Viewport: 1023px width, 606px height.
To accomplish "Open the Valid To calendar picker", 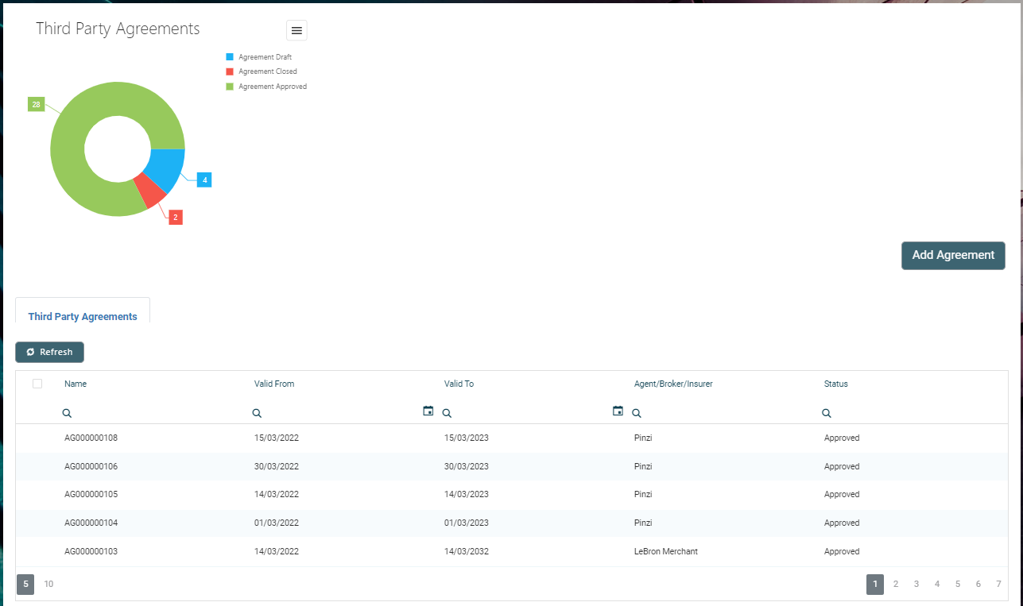I will tap(618, 411).
